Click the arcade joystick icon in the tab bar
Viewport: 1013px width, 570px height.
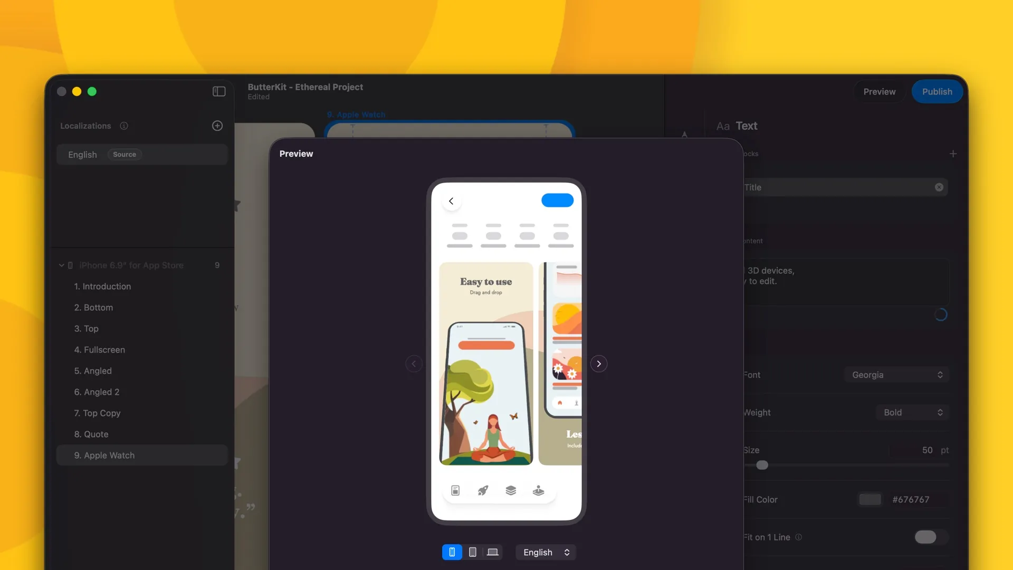pyautogui.click(x=538, y=490)
